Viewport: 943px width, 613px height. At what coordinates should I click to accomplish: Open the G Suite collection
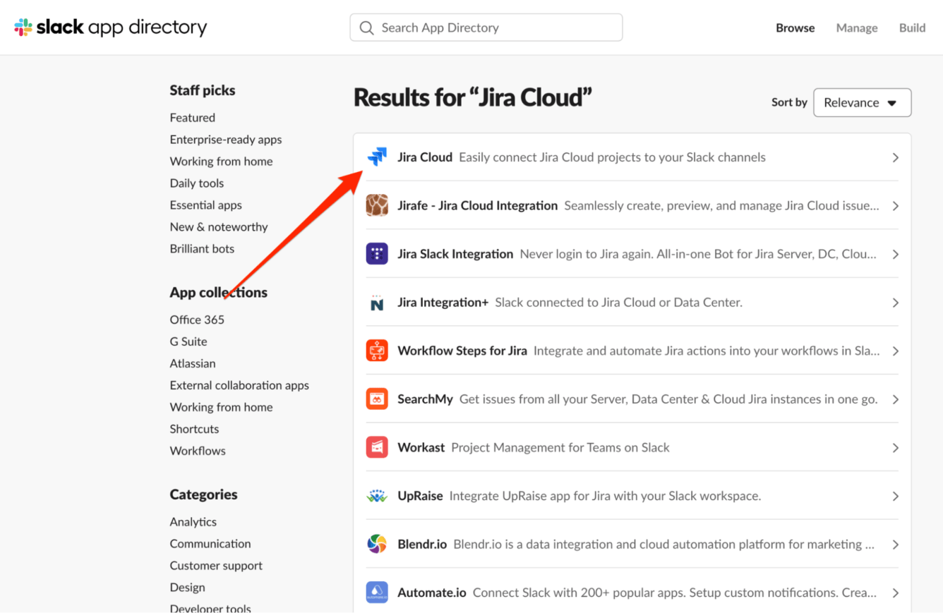pos(188,341)
